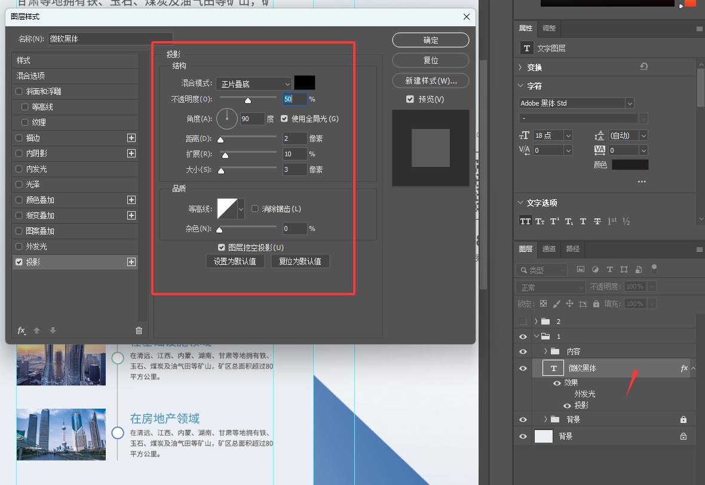The height and width of the screenshot is (485, 705).
Task: Add another 描边 stroke effect with plus icon
Action: (131, 138)
